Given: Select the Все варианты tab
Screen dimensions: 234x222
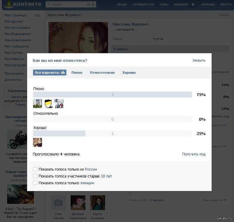Looking at the screenshot, I should [50, 72].
